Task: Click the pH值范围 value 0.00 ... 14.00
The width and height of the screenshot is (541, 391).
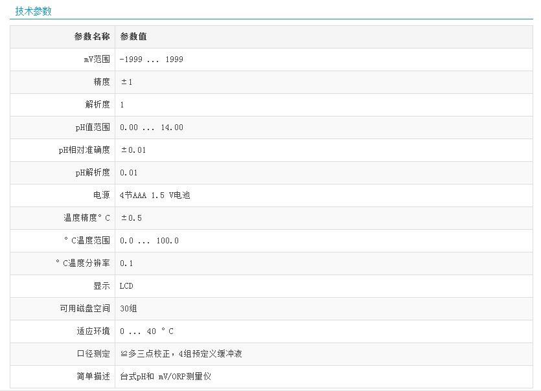Action: (152, 128)
